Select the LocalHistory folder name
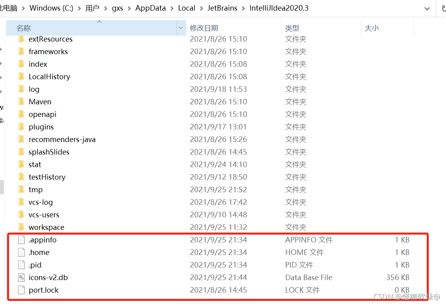This screenshot has height=304, width=446. [x=49, y=77]
